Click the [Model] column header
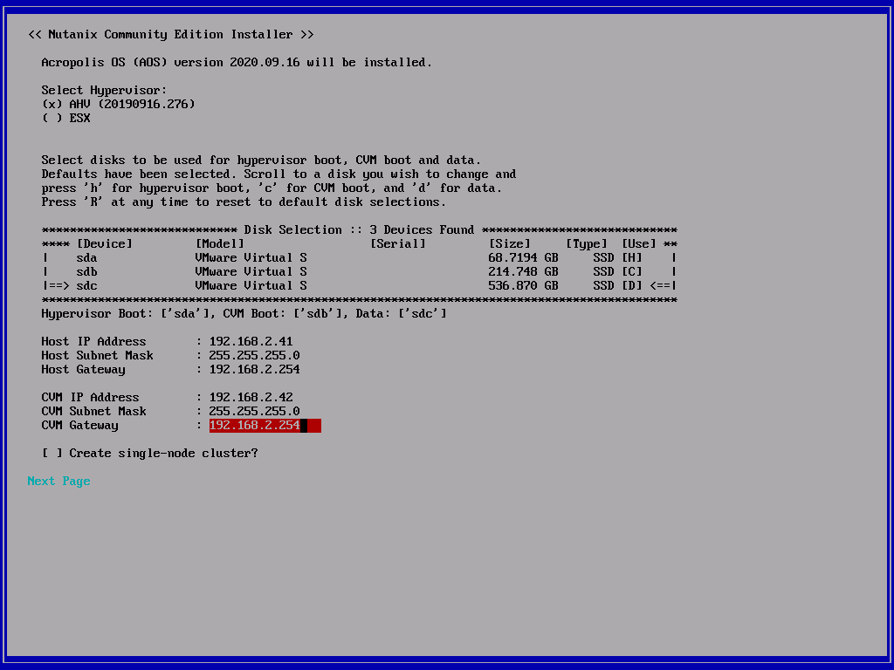The height and width of the screenshot is (670, 894). tap(219, 244)
